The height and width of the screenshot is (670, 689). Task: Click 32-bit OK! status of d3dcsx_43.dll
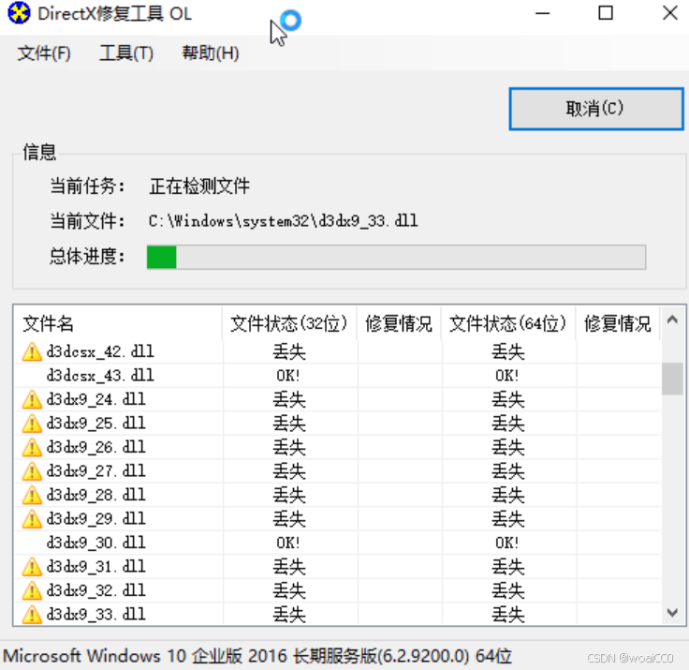click(288, 376)
